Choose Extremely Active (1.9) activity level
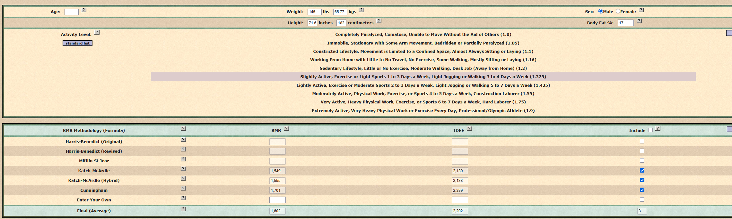 click(423, 111)
